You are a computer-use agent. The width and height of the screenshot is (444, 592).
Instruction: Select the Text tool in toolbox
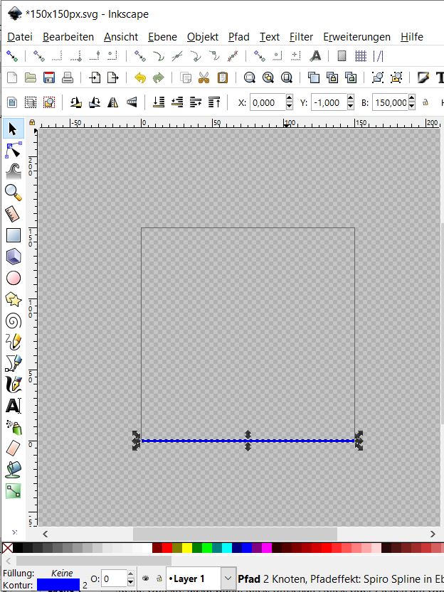coord(14,406)
